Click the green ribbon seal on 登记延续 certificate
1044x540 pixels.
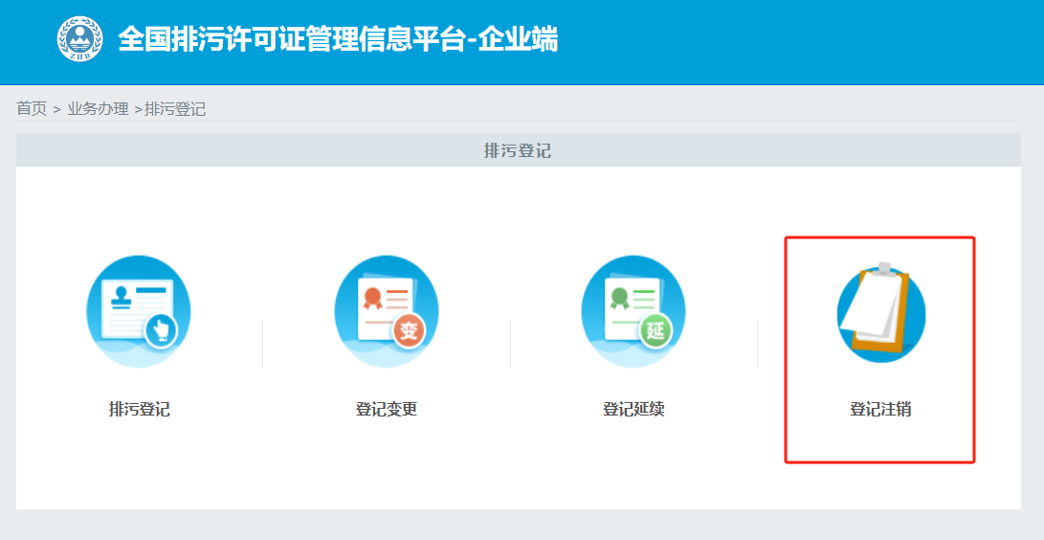tap(619, 295)
